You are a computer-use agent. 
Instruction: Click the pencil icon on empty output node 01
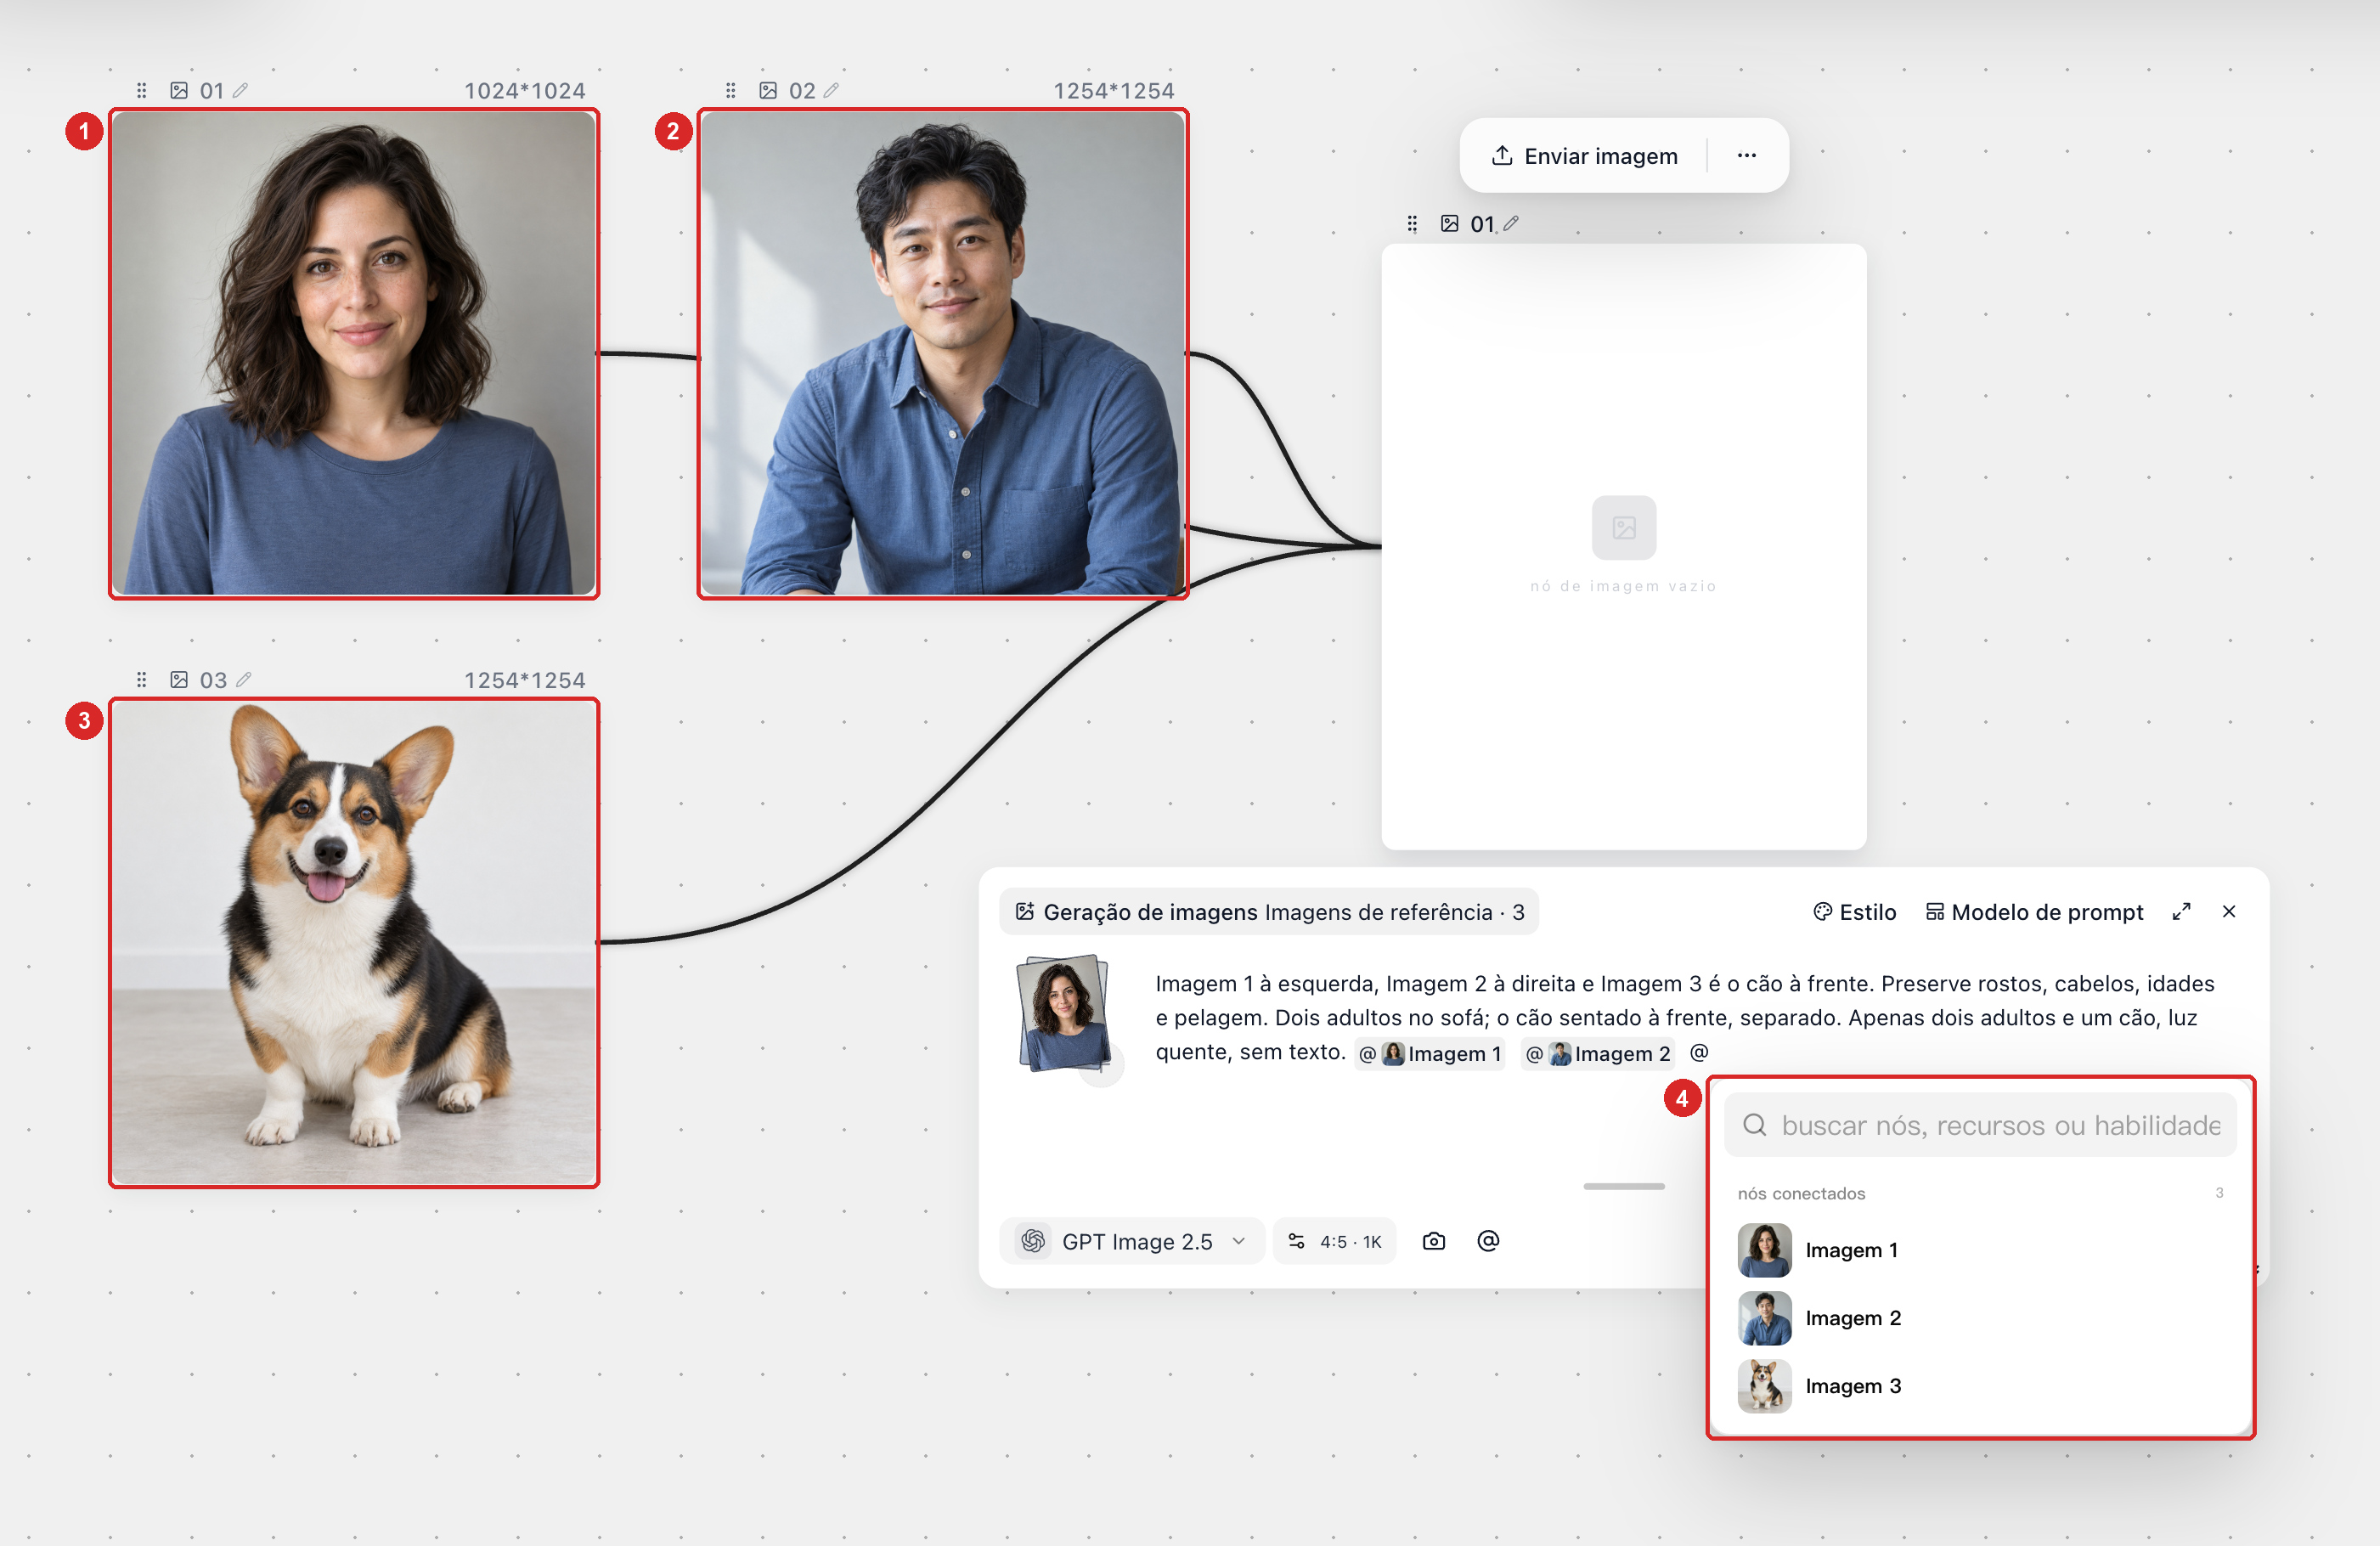coord(1511,224)
